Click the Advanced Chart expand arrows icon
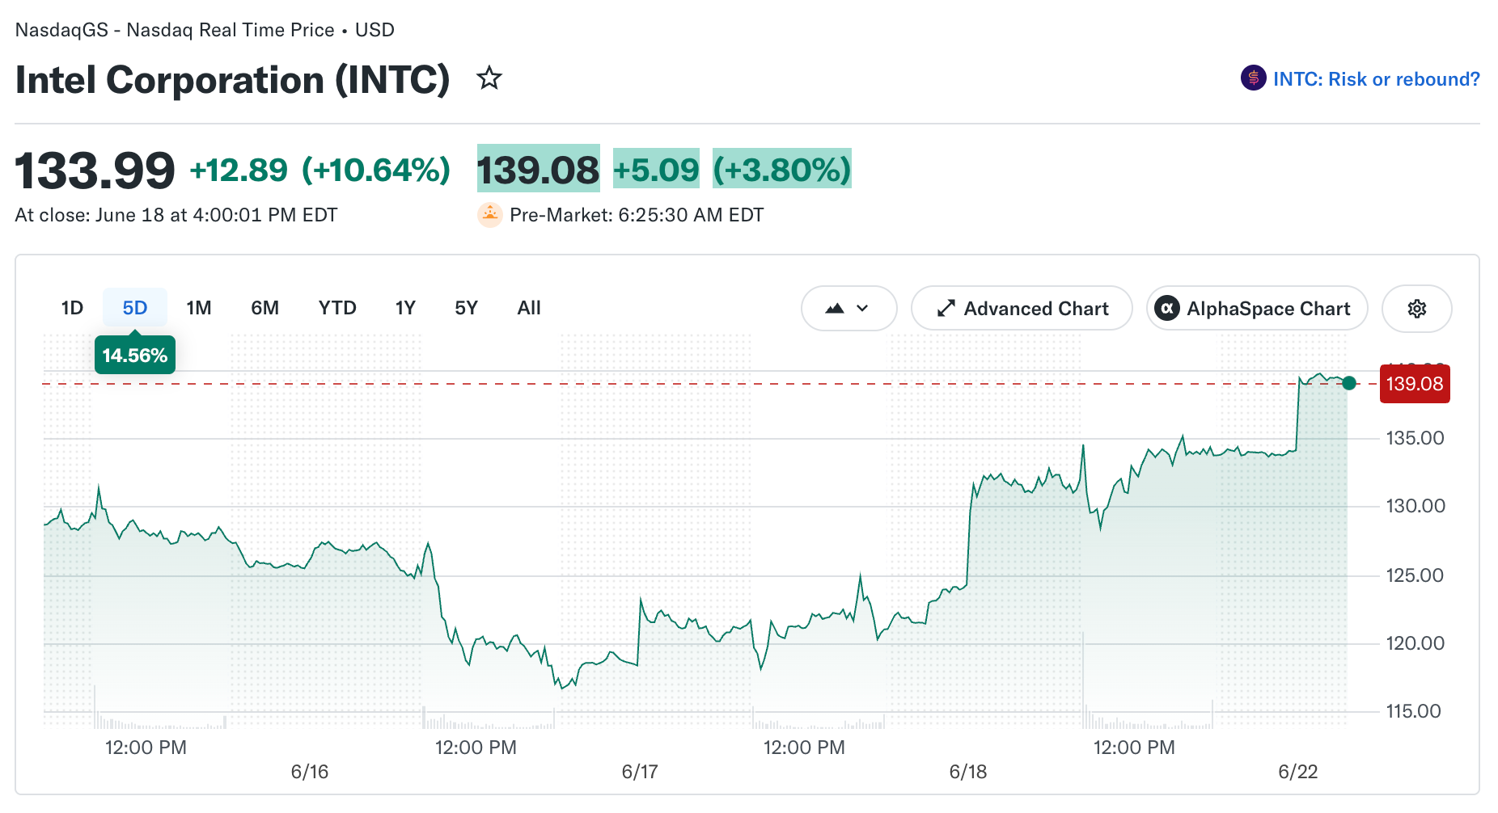The height and width of the screenshot is (813, 1498). (x=946, y=309)
